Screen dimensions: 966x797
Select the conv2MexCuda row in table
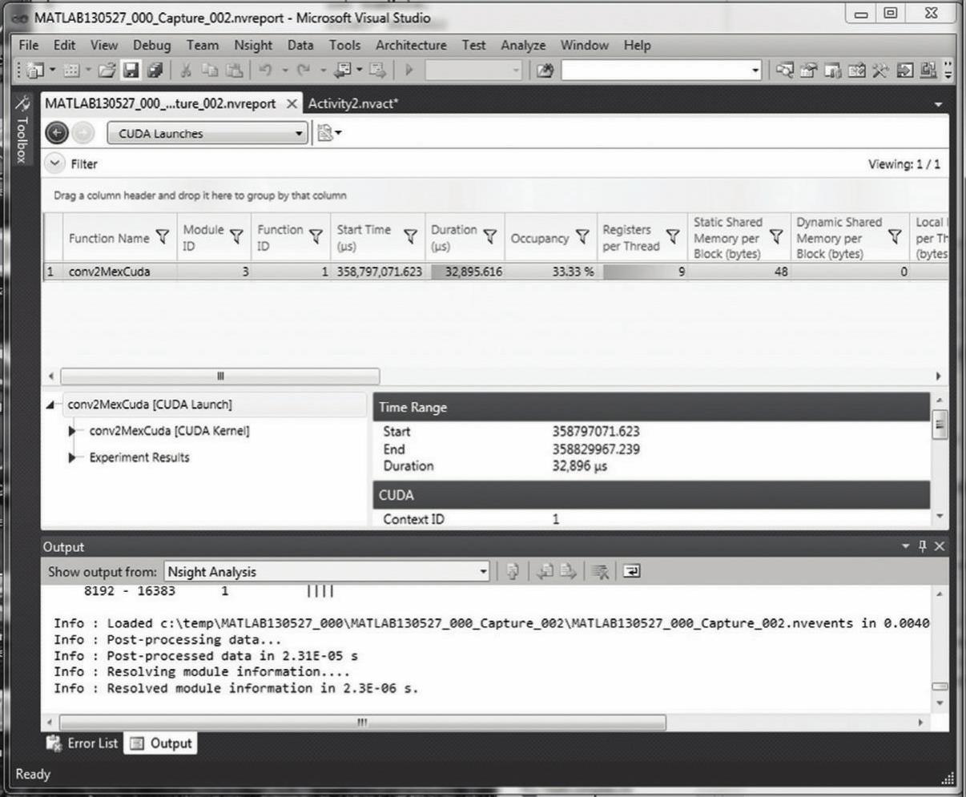109,272
